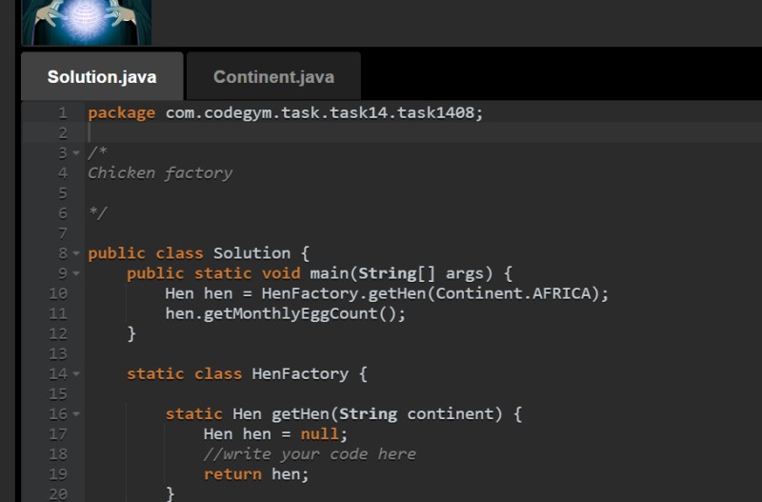
Task: Click 'main(String[] args)' on line 9
Action: click(x=401, y=273)
